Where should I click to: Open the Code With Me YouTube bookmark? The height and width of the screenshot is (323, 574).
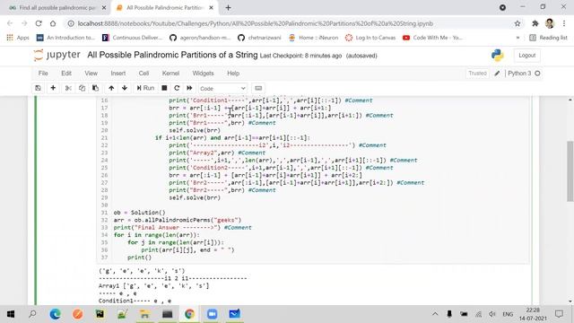pos(432,38)
